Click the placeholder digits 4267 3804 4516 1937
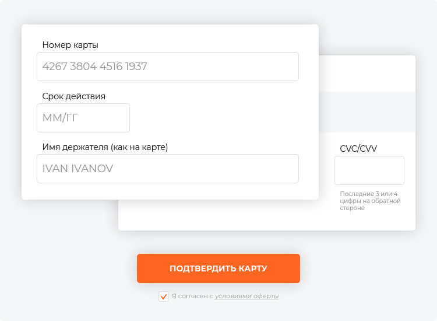 (95, 67)
